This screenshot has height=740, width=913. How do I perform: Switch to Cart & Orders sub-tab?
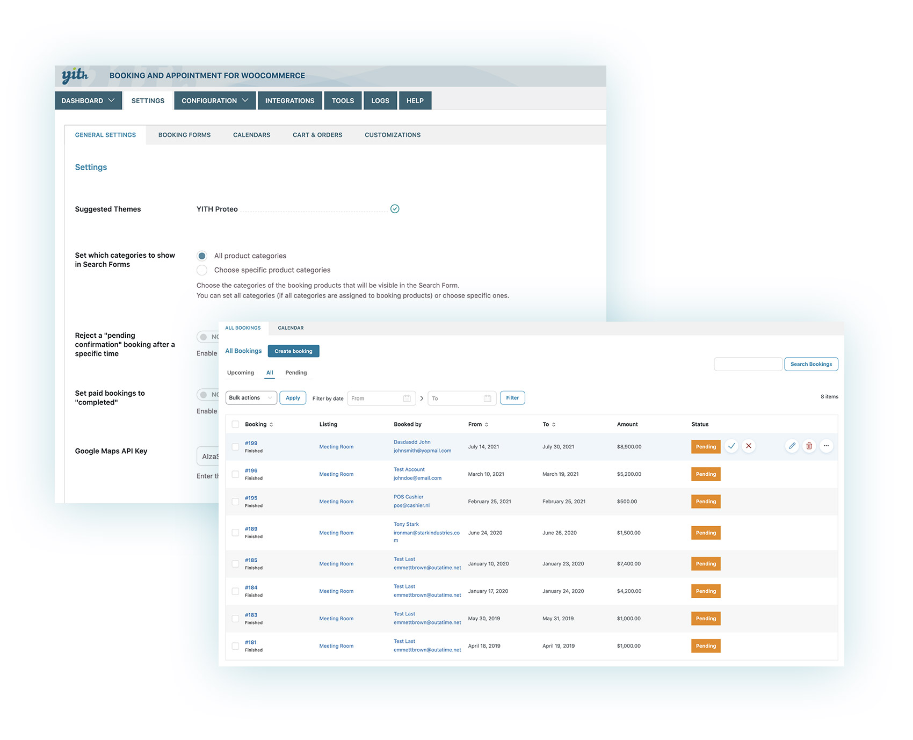pyautogui.click(x=317, y=135)
